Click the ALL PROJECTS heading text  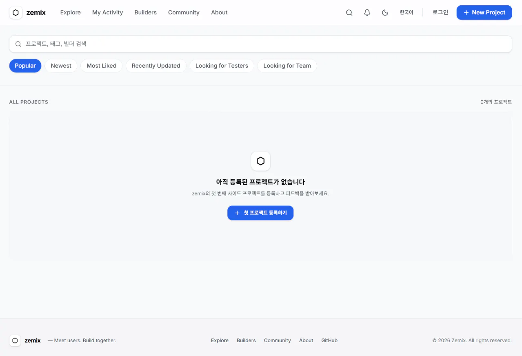point(29,102)
